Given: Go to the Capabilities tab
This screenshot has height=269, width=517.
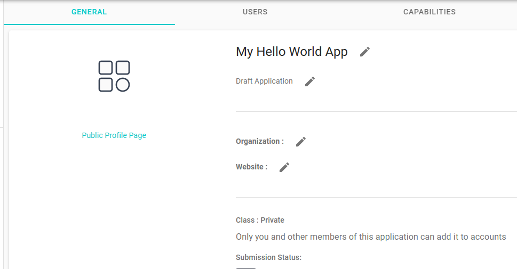Looking at the screenshot, I should 429,12.
